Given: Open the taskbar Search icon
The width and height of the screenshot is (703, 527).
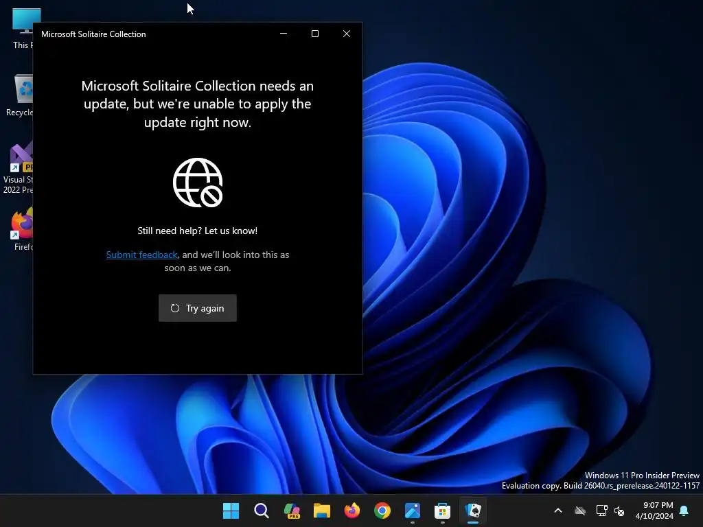Looking at the screenshot, I should (262, 511).
